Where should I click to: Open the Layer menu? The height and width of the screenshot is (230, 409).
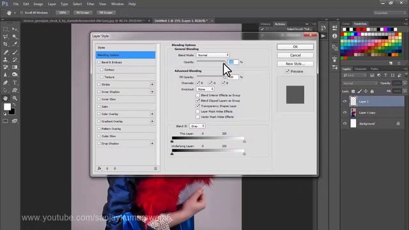tap(52, 4)
